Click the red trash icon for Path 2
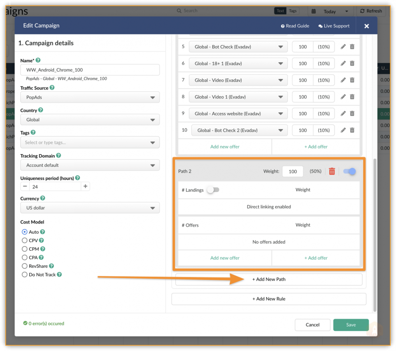396x351 pixels. point(332,171)
